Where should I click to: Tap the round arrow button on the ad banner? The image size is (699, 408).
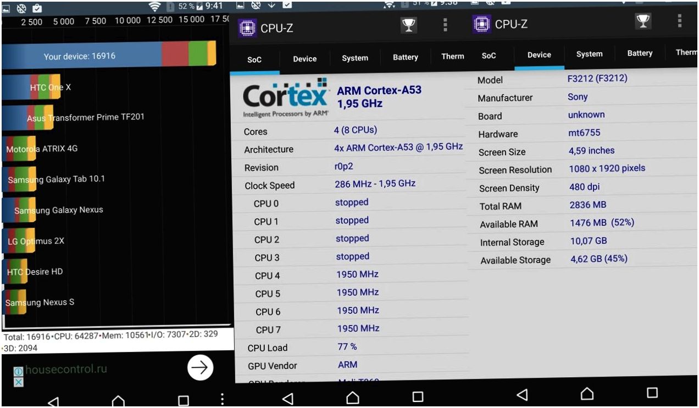click(200, 368)
